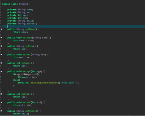Click the '}else{' line

[16, 80]
